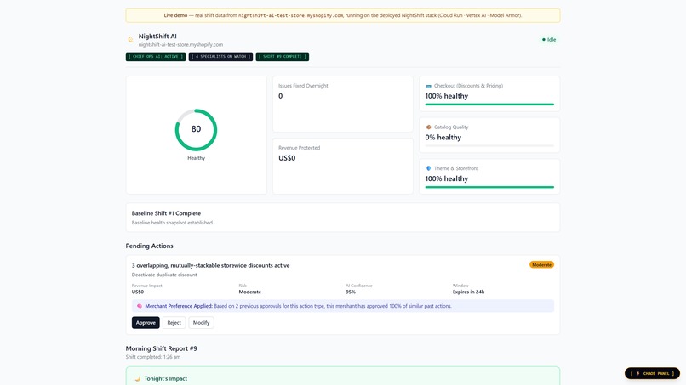Reject the duplicate discount action

(174, 322)
